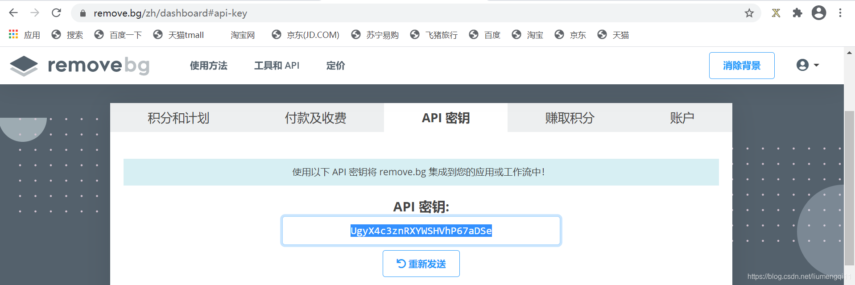Click the 消除背景 button
The image size is (855, 285).
[x=742, y=66]
